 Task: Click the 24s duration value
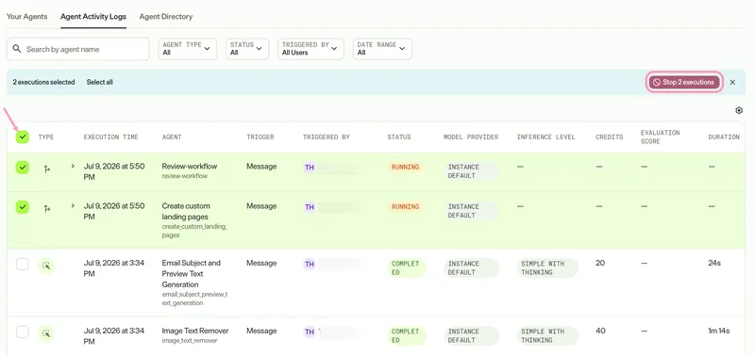[x=714, y=264]
